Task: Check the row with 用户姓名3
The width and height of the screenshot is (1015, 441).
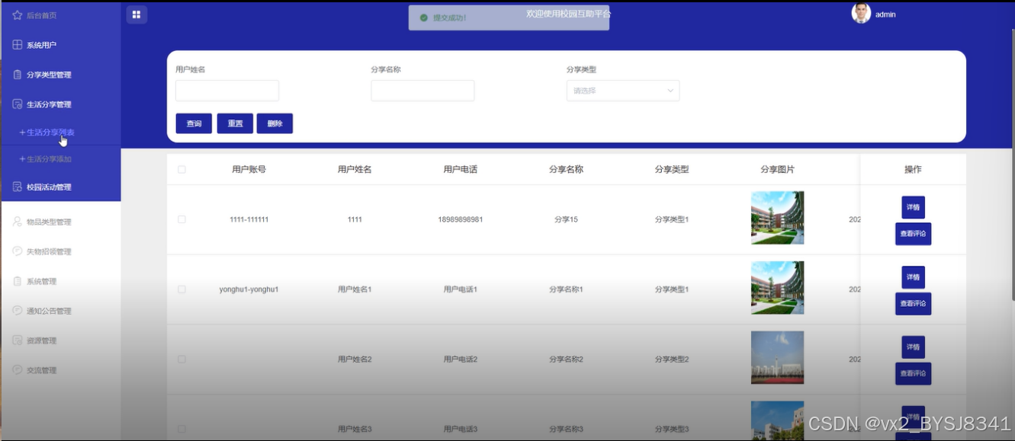Action: point(181,429)
